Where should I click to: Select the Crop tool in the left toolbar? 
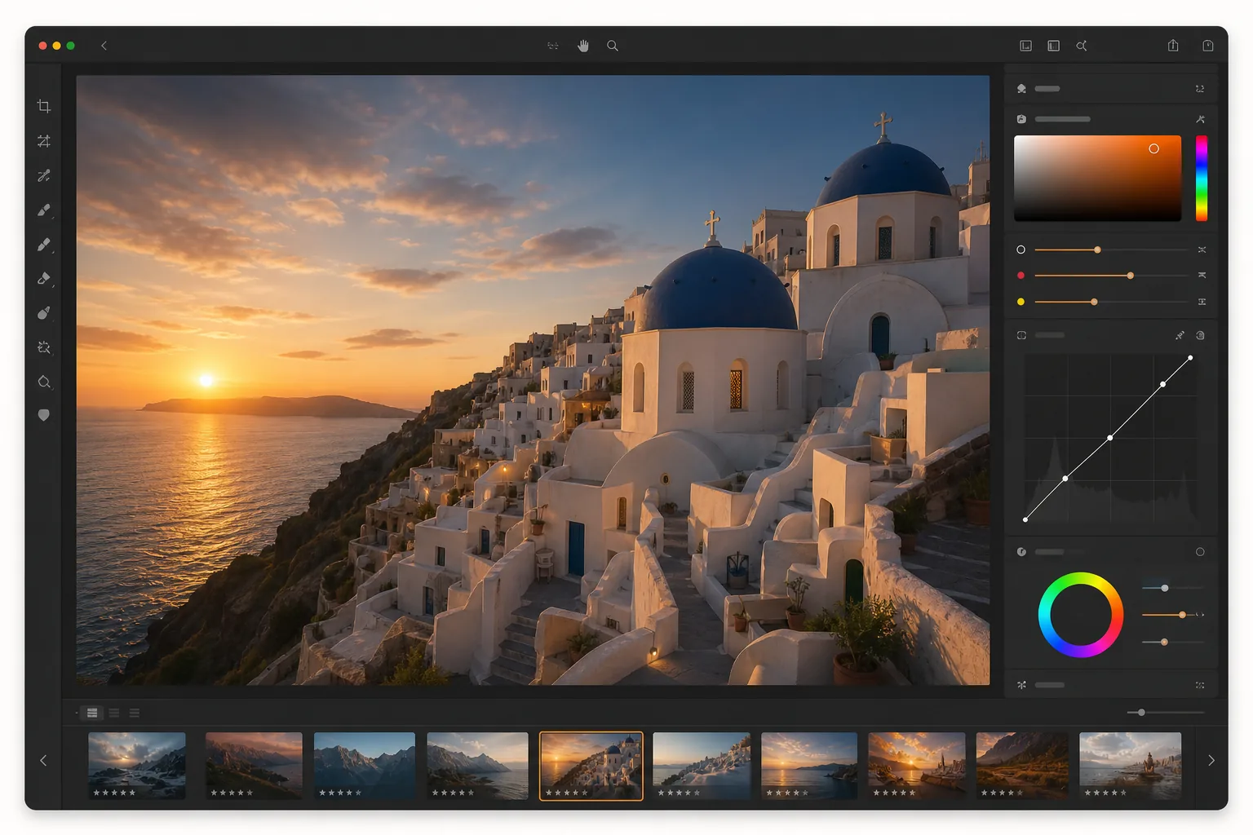44,107
